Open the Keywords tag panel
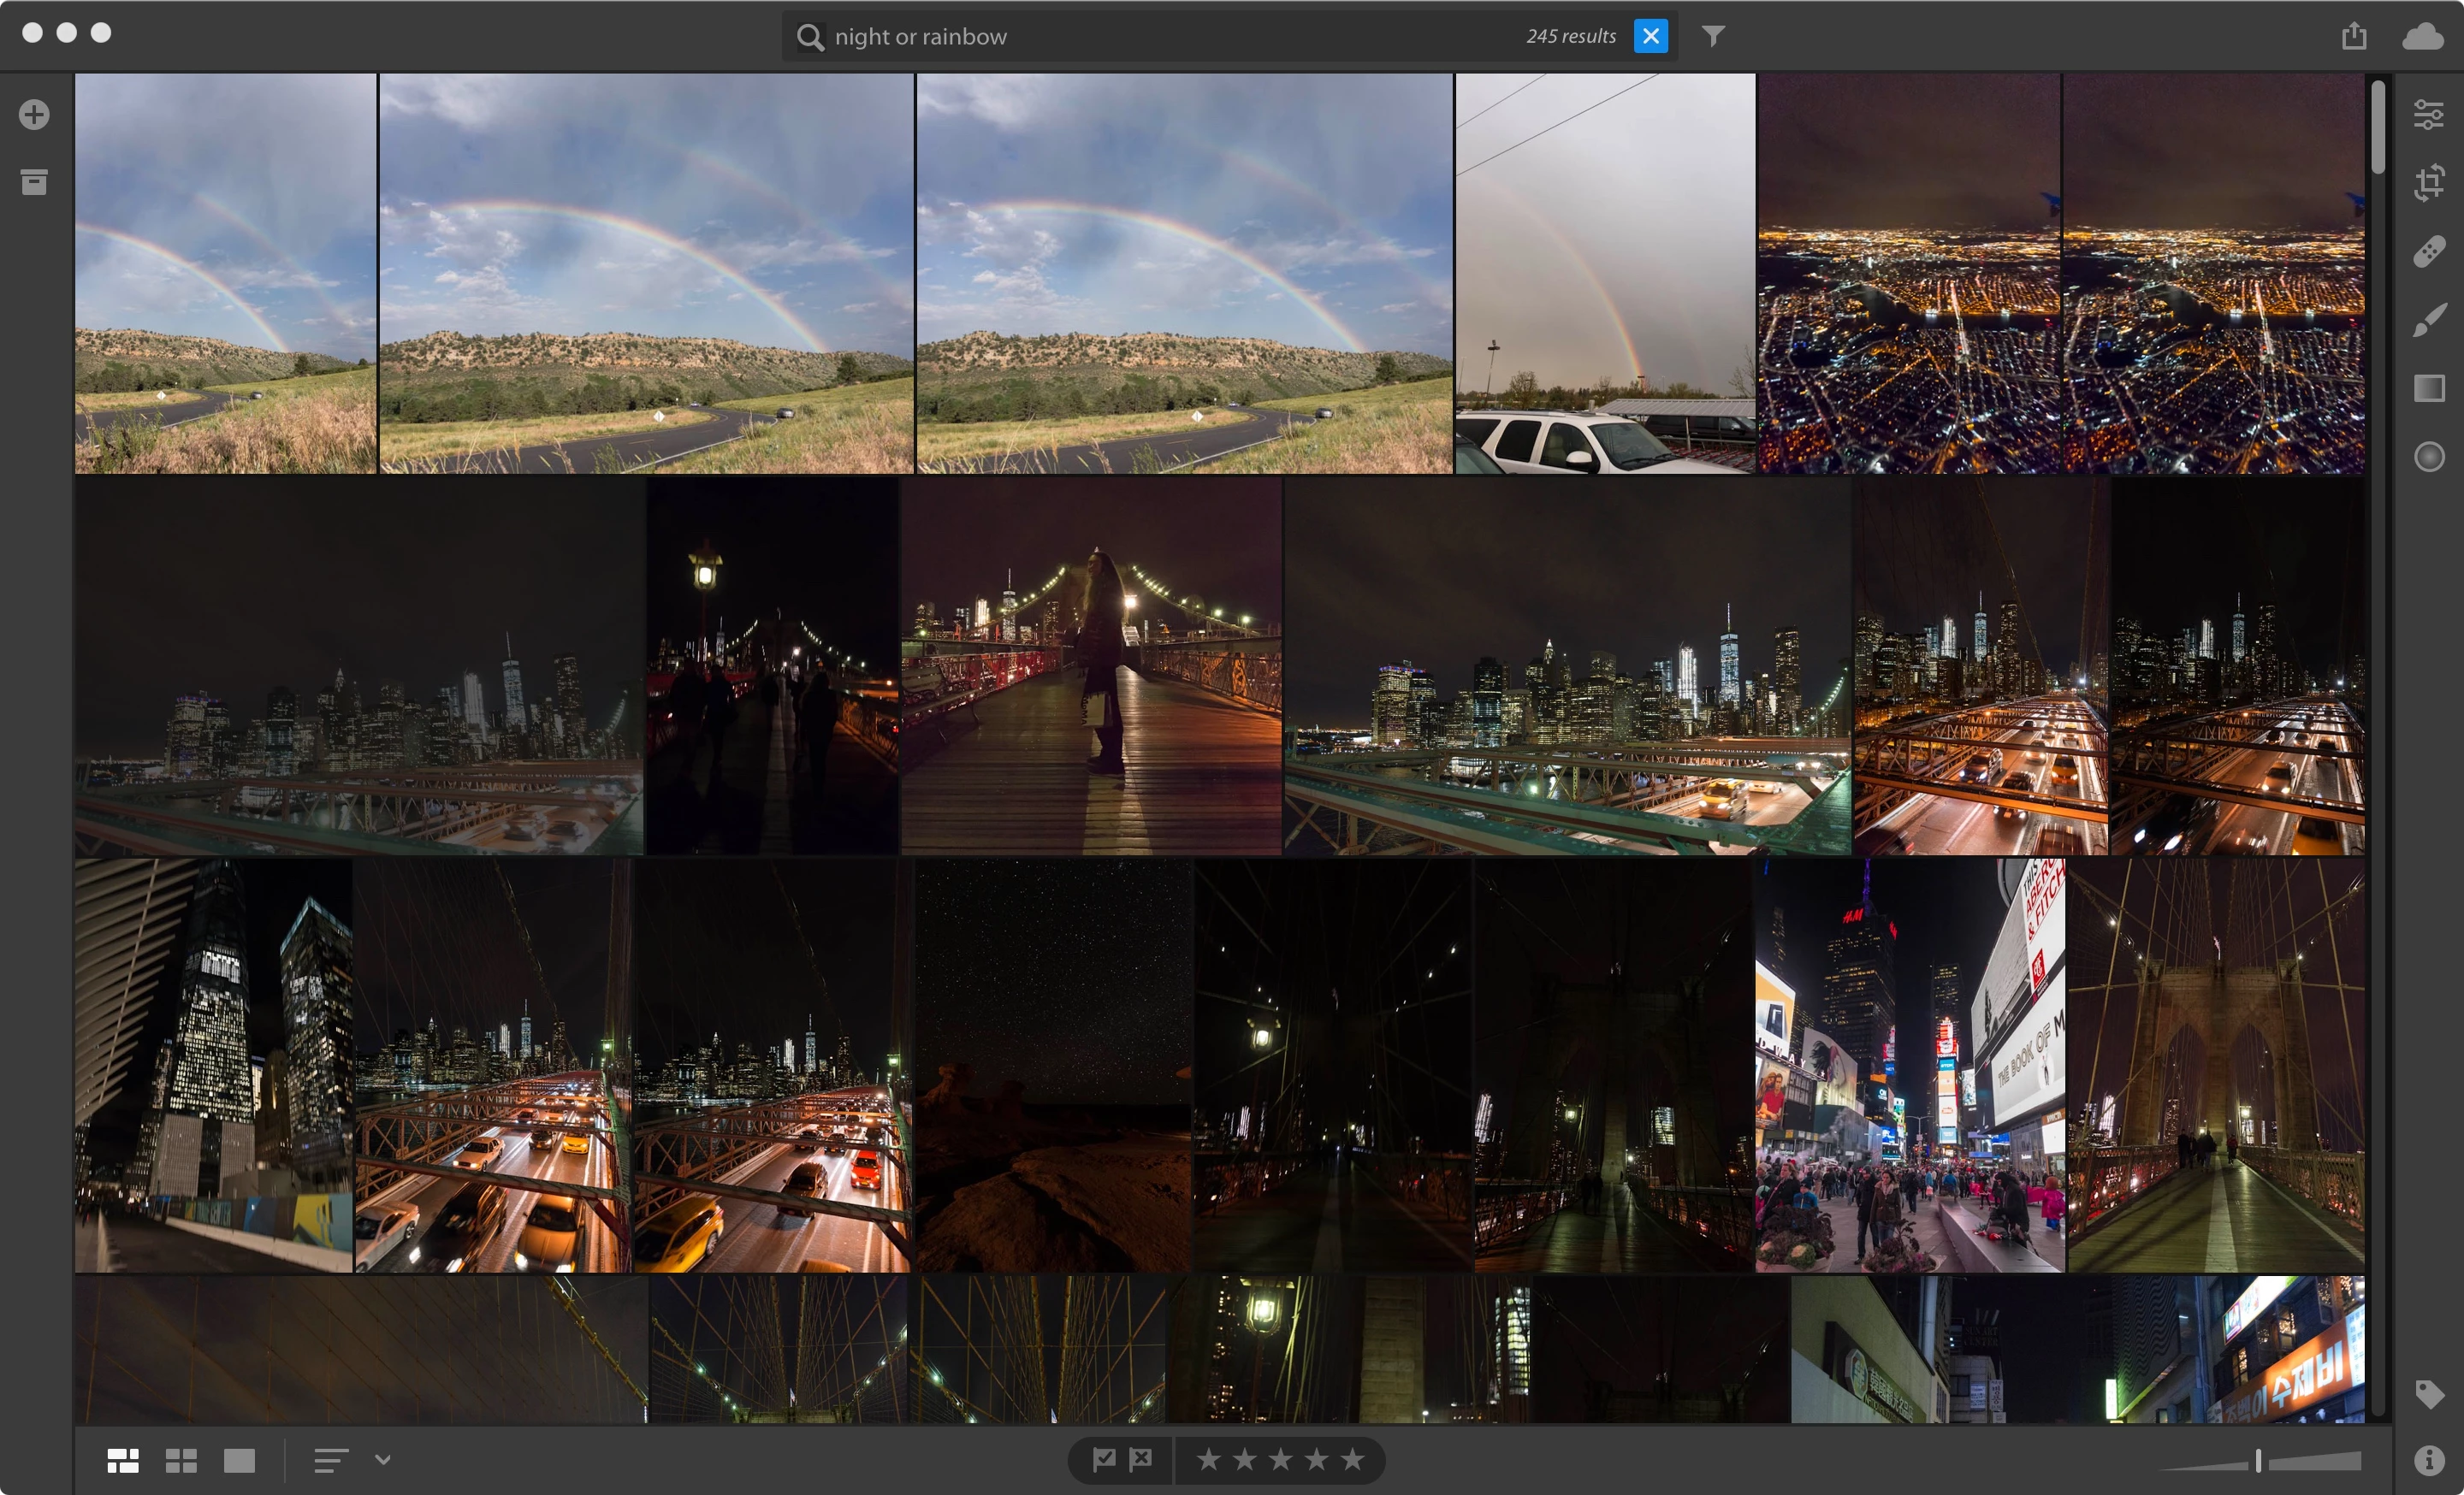 point(2428,1393)
